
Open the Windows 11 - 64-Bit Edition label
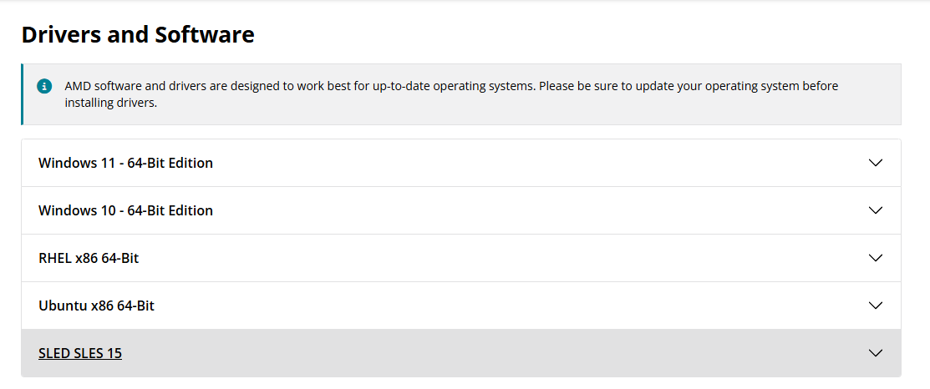125,163
